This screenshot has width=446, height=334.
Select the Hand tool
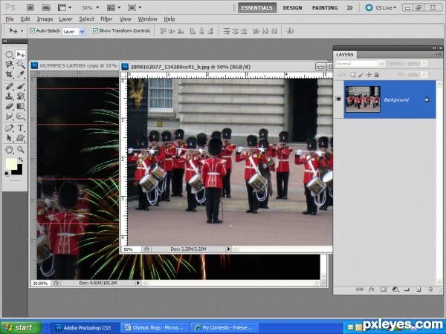click(9, 149)
